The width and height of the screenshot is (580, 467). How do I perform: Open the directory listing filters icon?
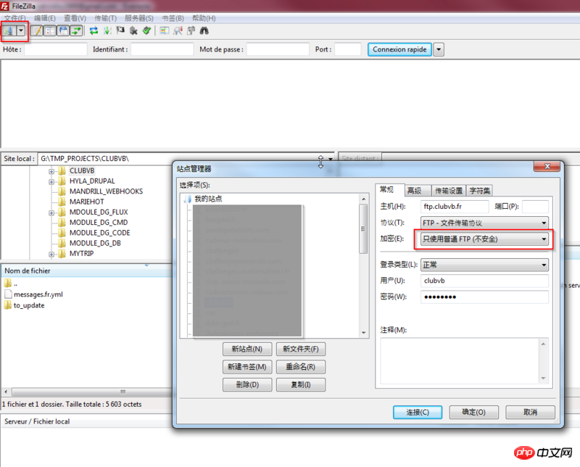coord(165,30)
